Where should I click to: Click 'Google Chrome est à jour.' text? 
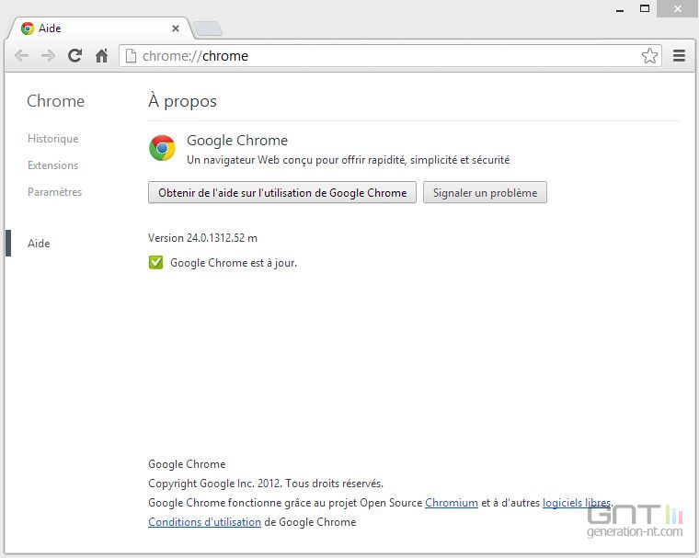point(233,263)
